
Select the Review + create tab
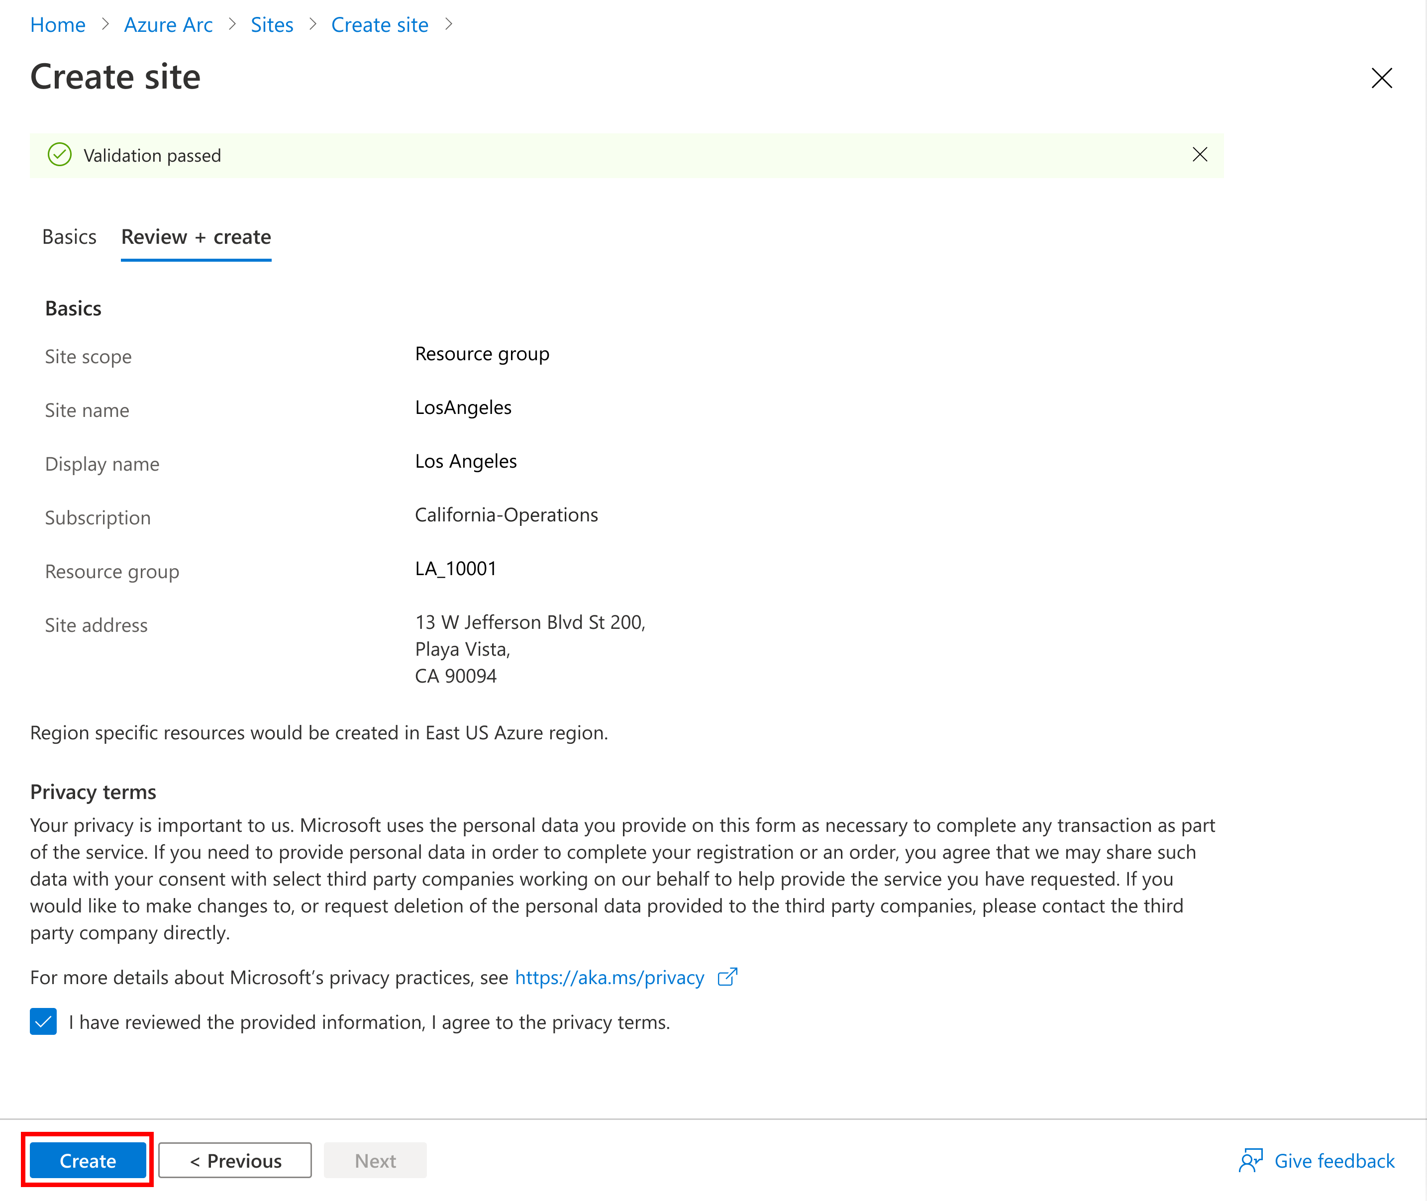[x=196, y=236]
